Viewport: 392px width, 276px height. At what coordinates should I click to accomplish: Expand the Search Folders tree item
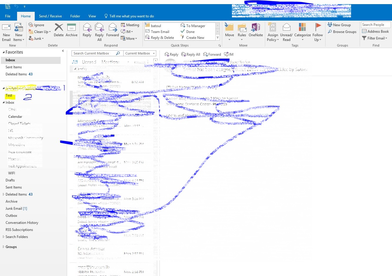4,237
